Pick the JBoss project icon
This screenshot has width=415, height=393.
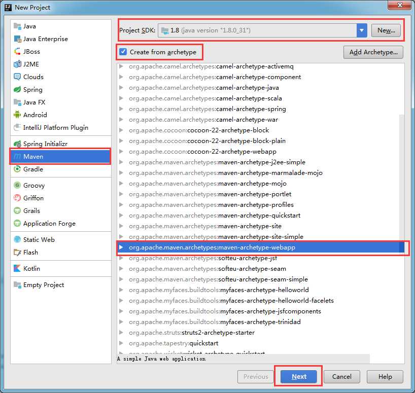[x=17, y=52]
